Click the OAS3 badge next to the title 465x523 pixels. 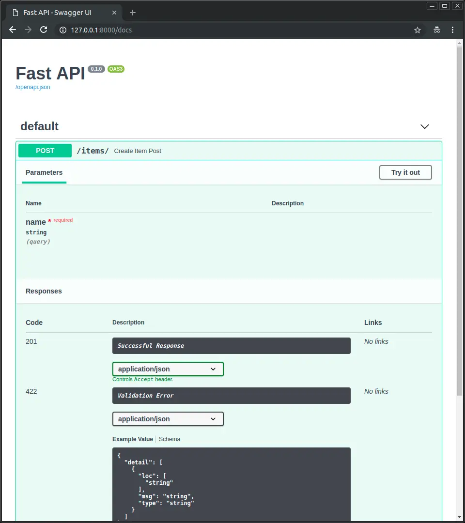(x=116, y=69)
